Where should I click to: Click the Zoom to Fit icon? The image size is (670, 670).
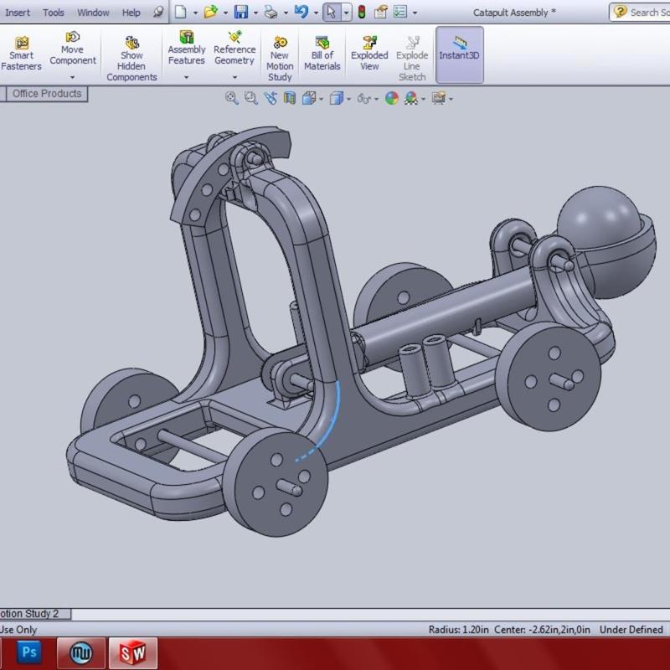point(232,98)
